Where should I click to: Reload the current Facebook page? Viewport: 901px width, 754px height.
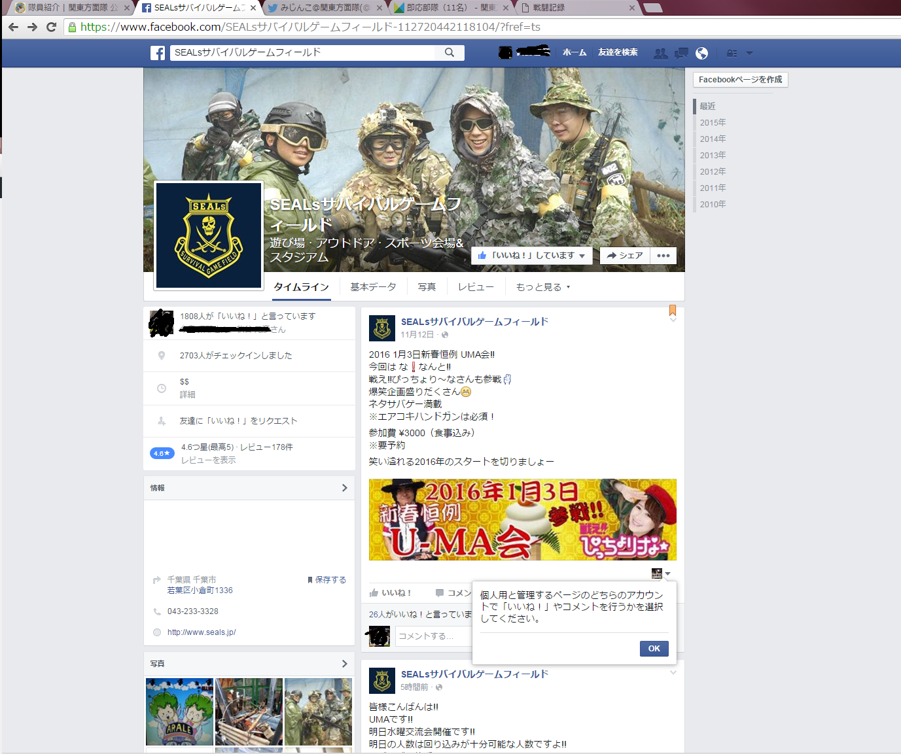click(x=52, y=27)
